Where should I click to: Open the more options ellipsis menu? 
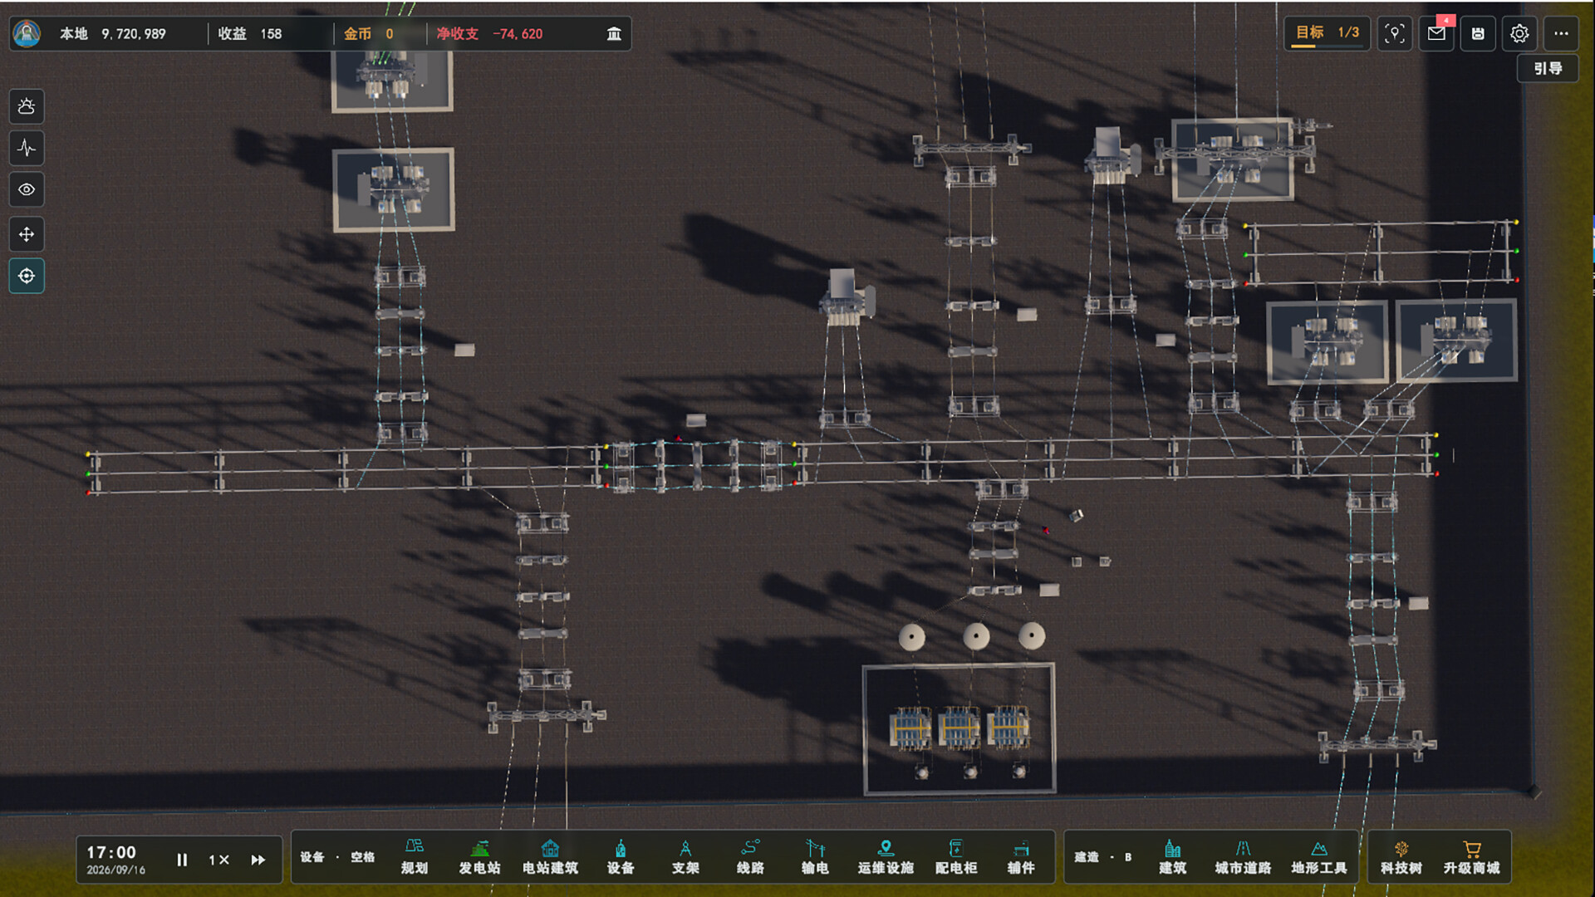point(1561,33)
